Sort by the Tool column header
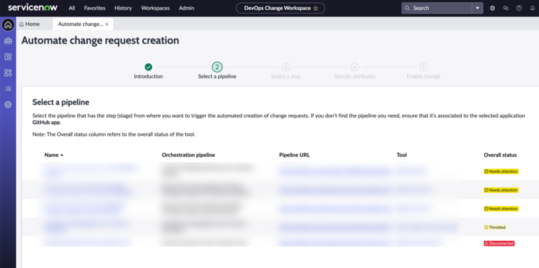The height and width of the screenshot is (268, 539). tap(401, 155)
